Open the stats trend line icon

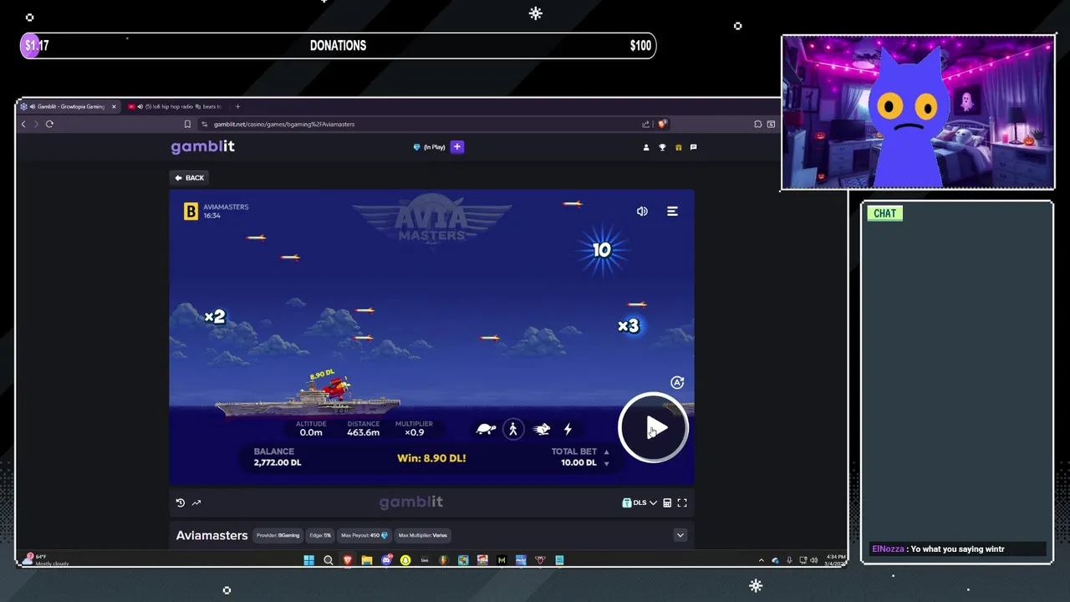(x=196, y=503)
